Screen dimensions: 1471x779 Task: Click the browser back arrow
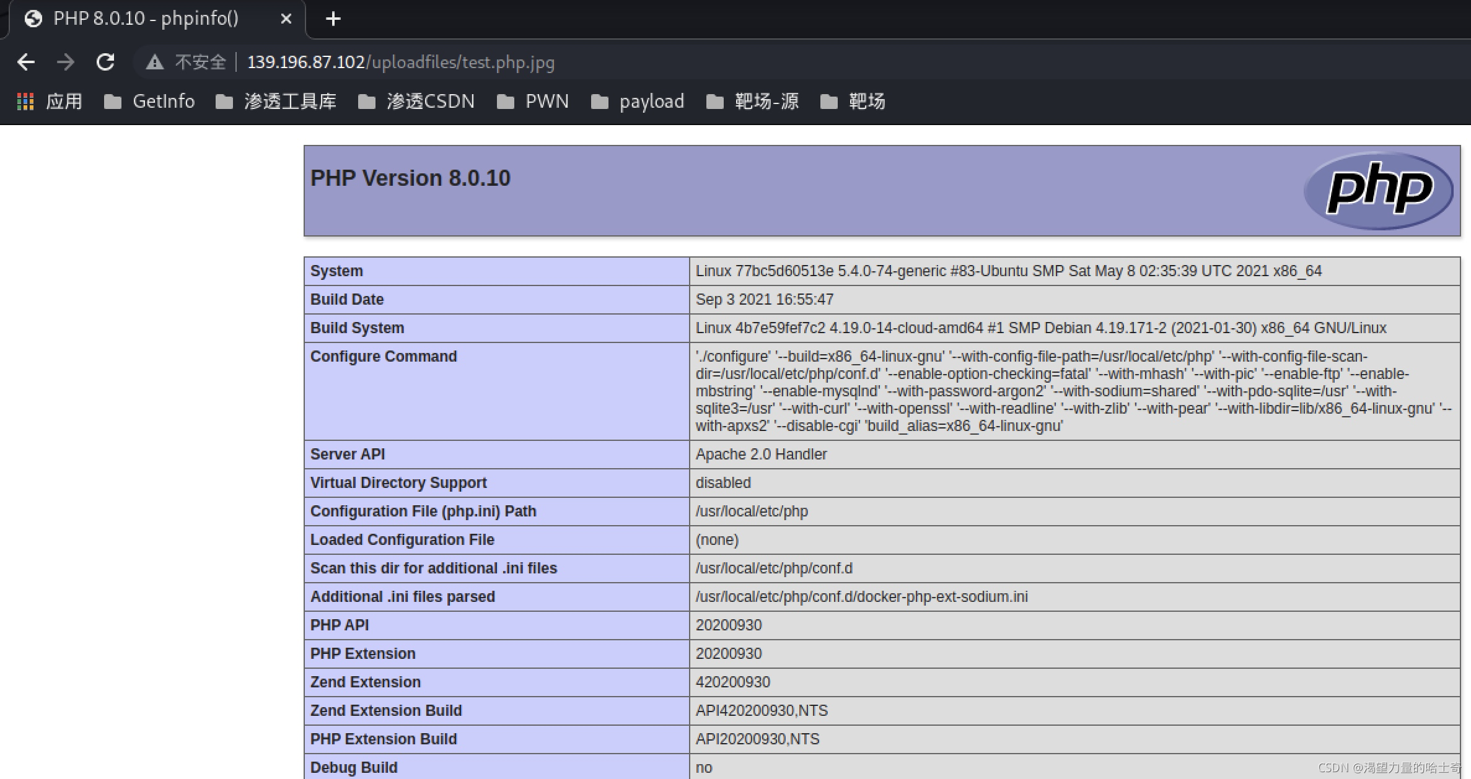[x=26, y=62]
